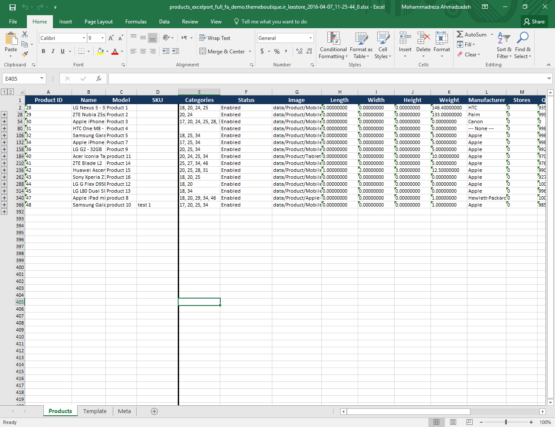Open Sort & Filter menu

click(x=504, y=45)
